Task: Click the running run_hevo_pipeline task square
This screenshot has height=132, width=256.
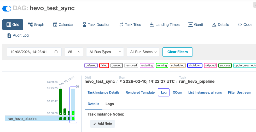Action: coord(73,119)
